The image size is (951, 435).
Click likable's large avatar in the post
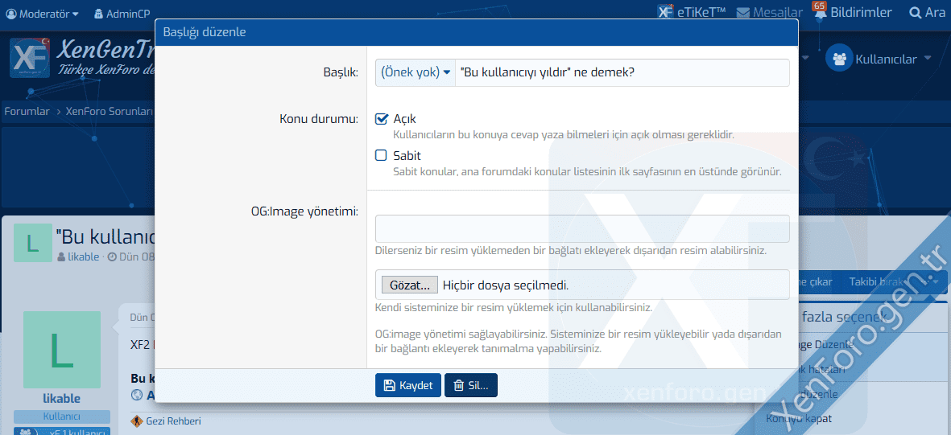coord(62,350)
